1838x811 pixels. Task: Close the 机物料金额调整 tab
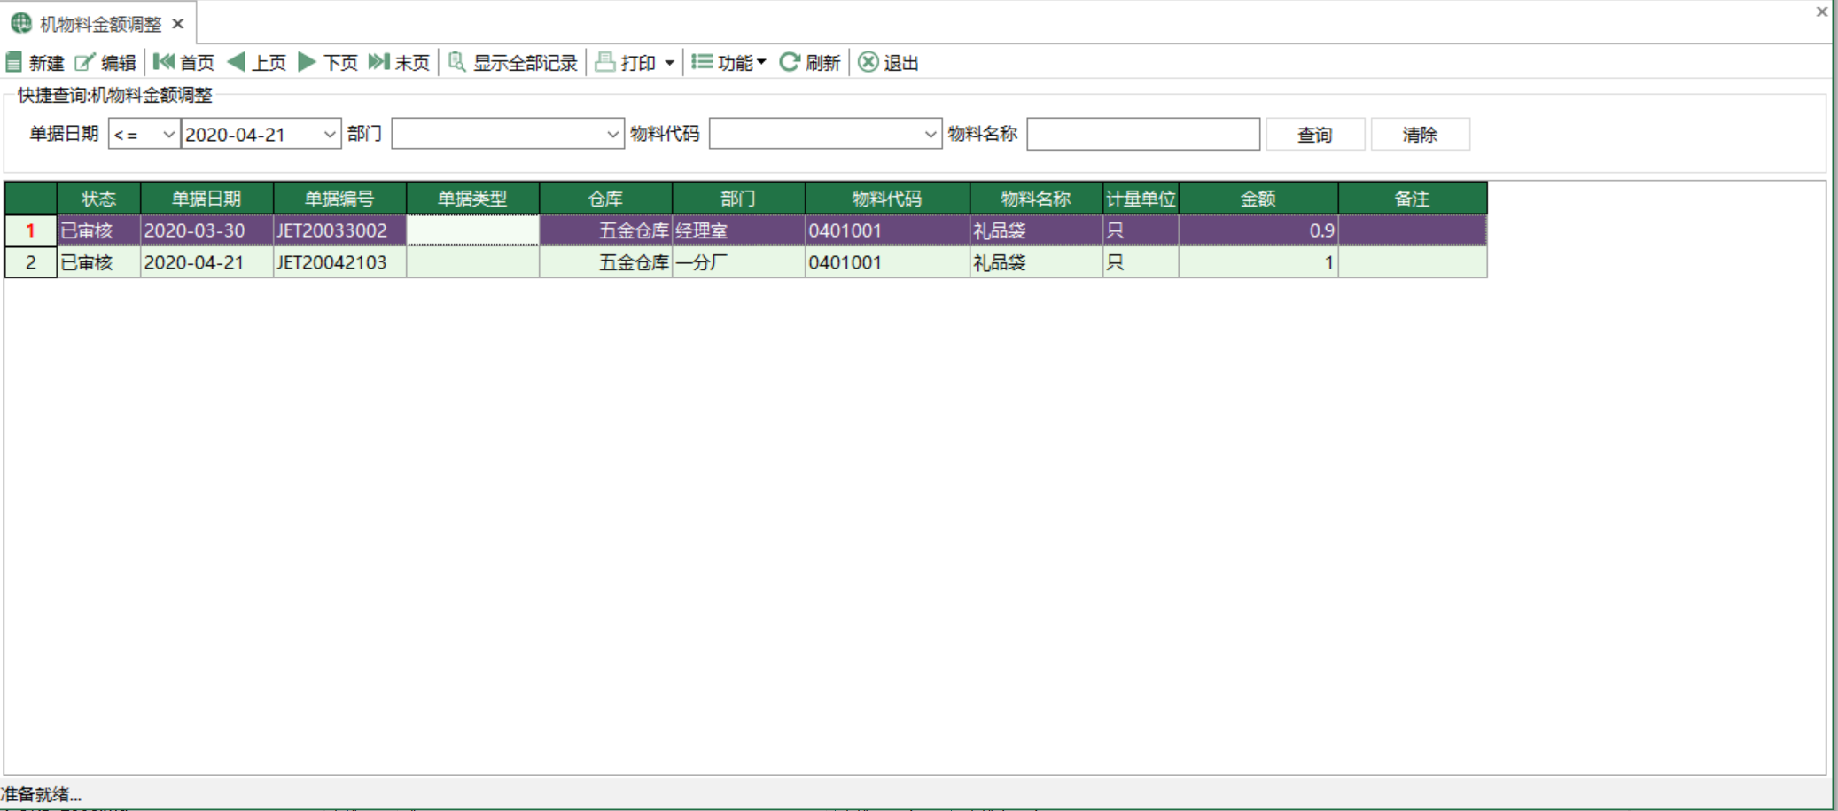tap(178, 24)
